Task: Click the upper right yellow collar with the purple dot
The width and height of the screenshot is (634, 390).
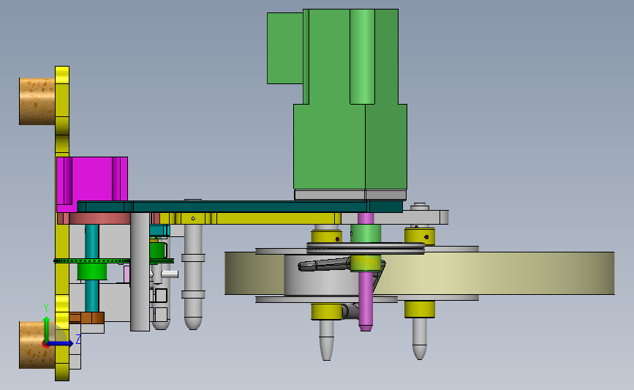Action: point(420,236)
